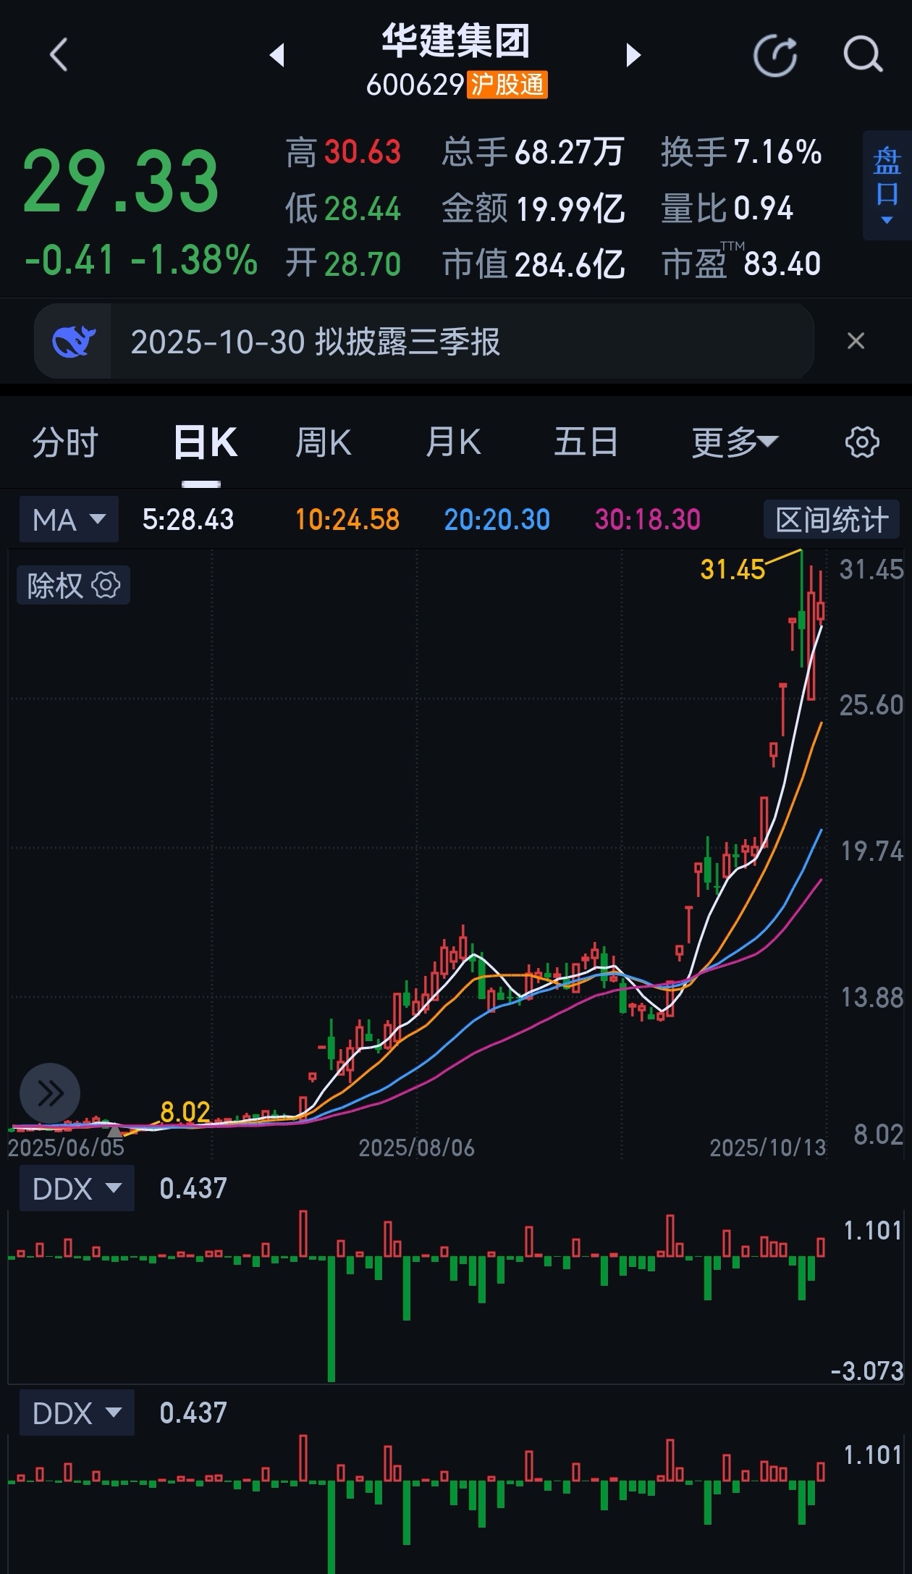Tap the MA20 value 20:20.30

tap(497, 519)
